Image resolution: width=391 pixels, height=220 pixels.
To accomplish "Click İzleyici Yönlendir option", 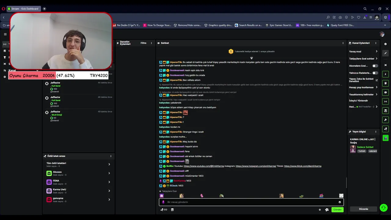I will (x=359, y=101).
